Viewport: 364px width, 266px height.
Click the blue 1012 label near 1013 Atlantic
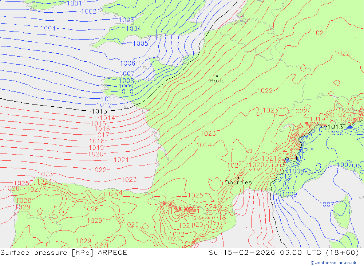point(104,105)
